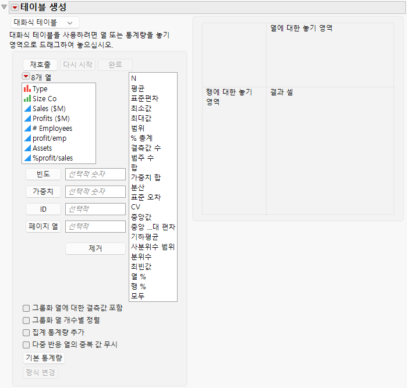Click the 재호출 button
407x388 pixels.
[x=40, y=65]
